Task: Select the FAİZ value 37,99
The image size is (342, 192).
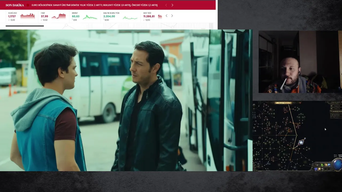Action: point(44,16)
